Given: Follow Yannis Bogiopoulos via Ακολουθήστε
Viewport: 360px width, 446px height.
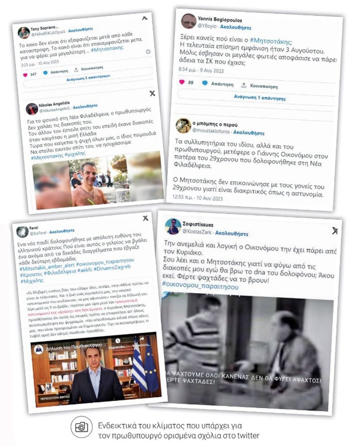Looking at the screenshot, I should [236, 27].
